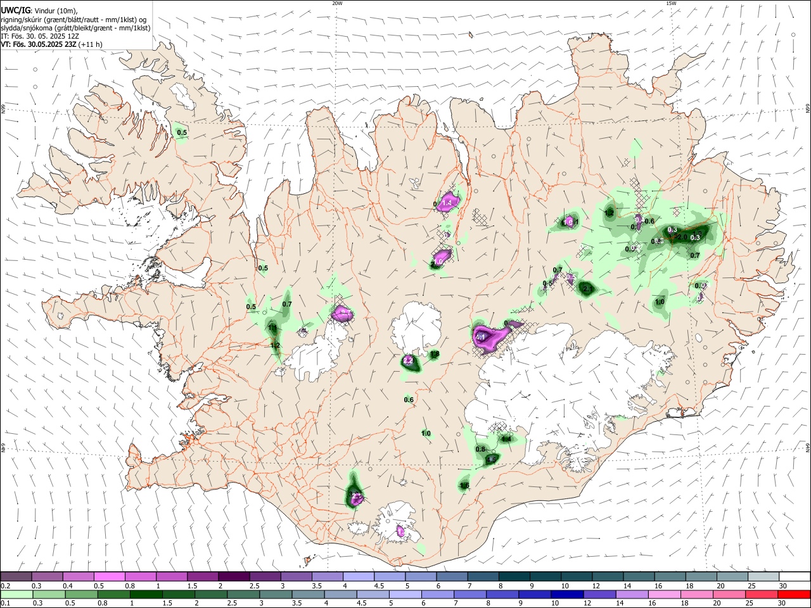811x608 pixels.
Task: Click the 'IT: Fös. 30. 05. 2025 12Z' line
Action: pos(40,36)
